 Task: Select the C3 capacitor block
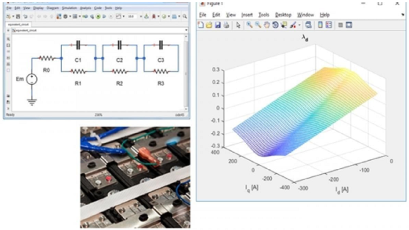[161, 45]
